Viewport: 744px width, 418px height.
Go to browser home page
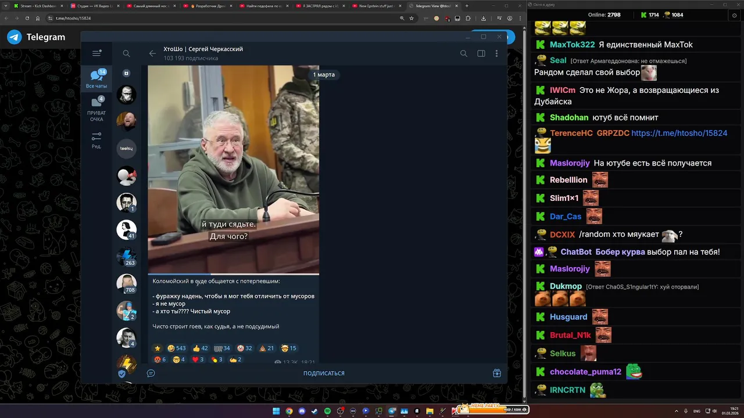point(38,18)
